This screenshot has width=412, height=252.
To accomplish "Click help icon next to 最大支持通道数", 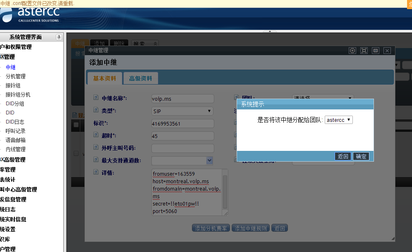I will pyautogui.click(x=96, y=160).
